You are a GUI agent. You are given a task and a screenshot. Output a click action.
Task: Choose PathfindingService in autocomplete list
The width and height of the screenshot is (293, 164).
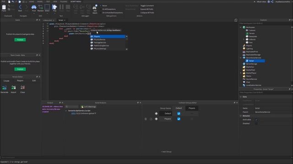pos(108,46)
